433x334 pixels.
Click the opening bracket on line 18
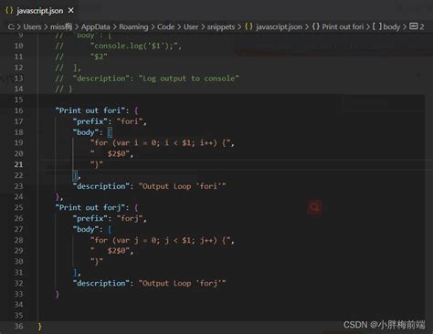click(110, 132)
